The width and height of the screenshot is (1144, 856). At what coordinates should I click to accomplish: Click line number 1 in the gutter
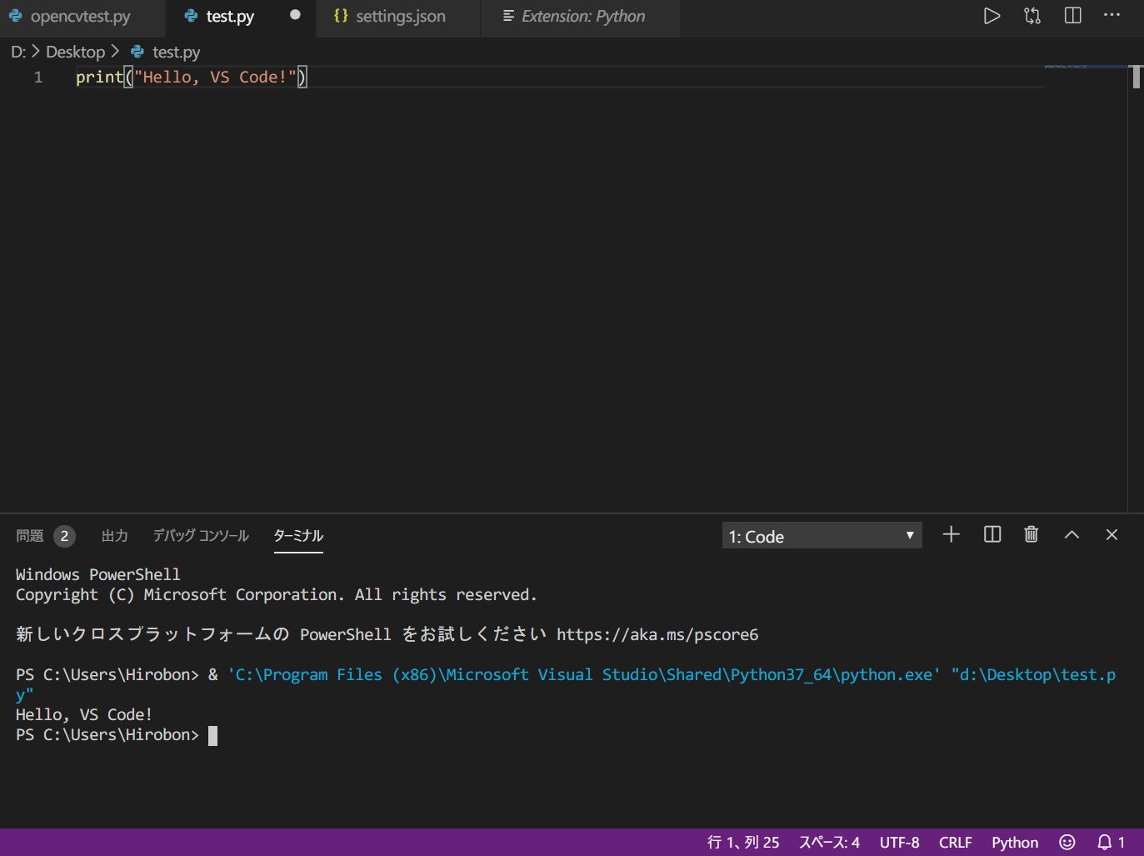(x=38, y=77)
